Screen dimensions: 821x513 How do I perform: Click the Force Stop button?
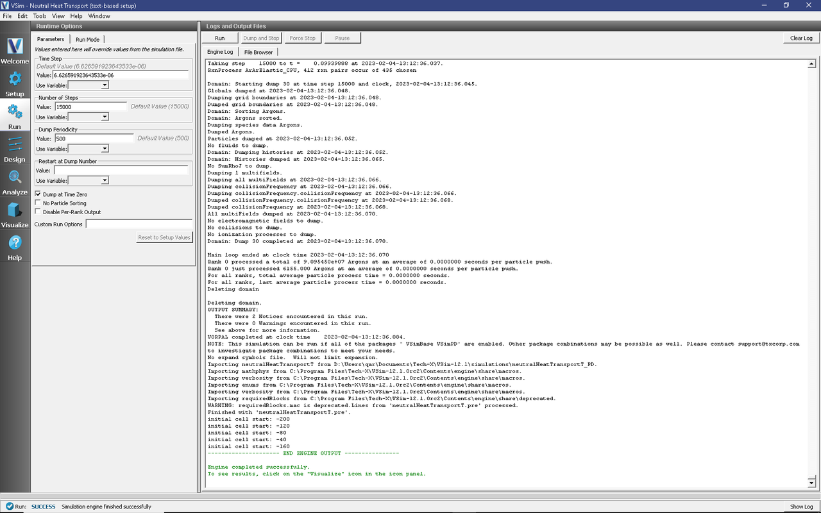pyautogui.click(x=303, y=38)
